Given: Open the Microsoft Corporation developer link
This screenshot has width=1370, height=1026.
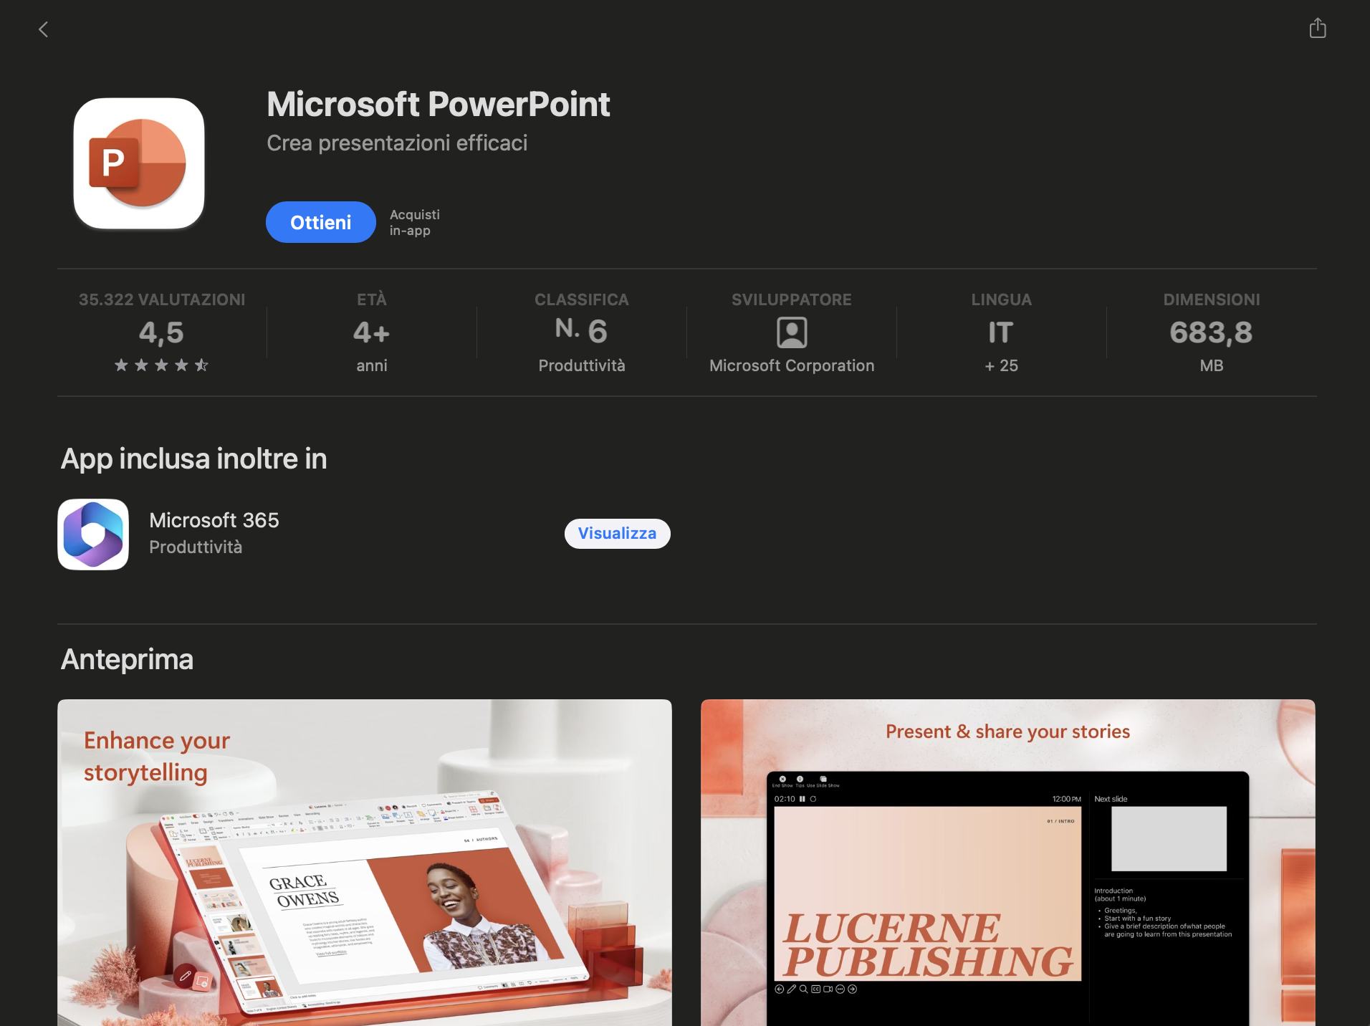Looking at the screenshot, I should pos(792,365).
